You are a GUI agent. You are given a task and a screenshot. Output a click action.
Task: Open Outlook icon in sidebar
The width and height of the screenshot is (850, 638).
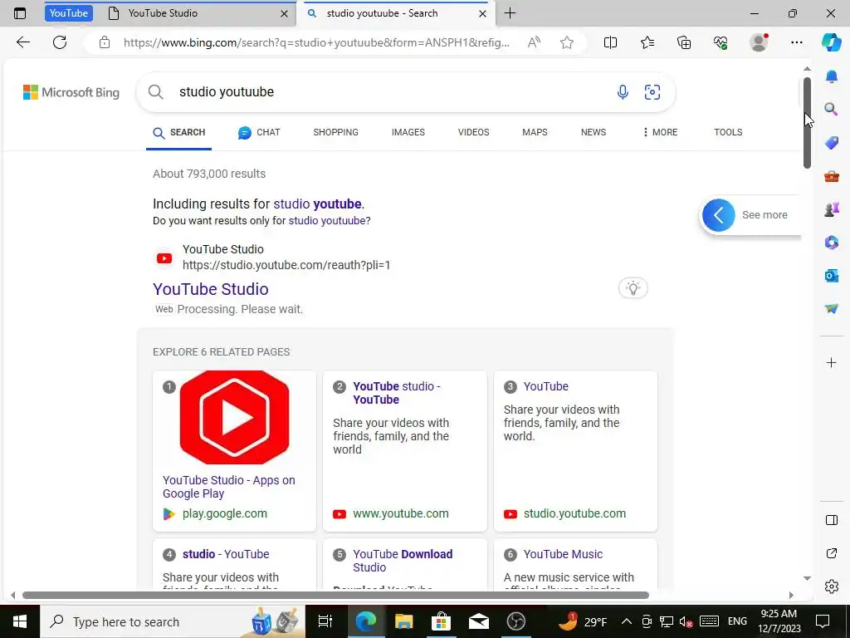832,276
